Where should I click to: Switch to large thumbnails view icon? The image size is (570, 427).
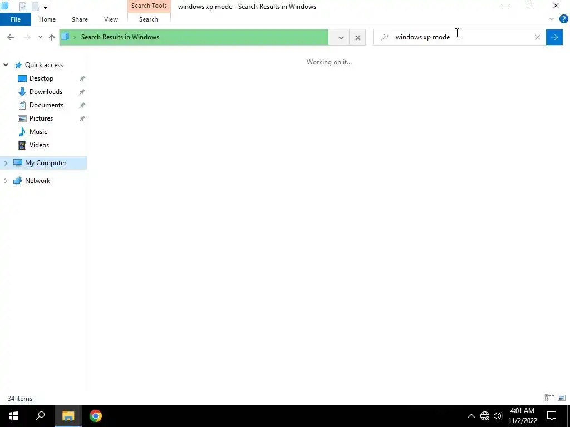point(562,398)
